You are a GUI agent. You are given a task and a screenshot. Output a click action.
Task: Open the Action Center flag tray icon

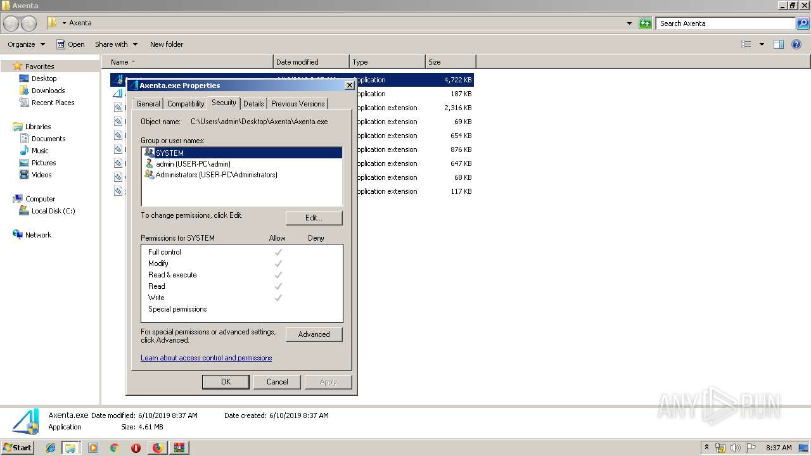pyautogui.click(x=751, y=448)
